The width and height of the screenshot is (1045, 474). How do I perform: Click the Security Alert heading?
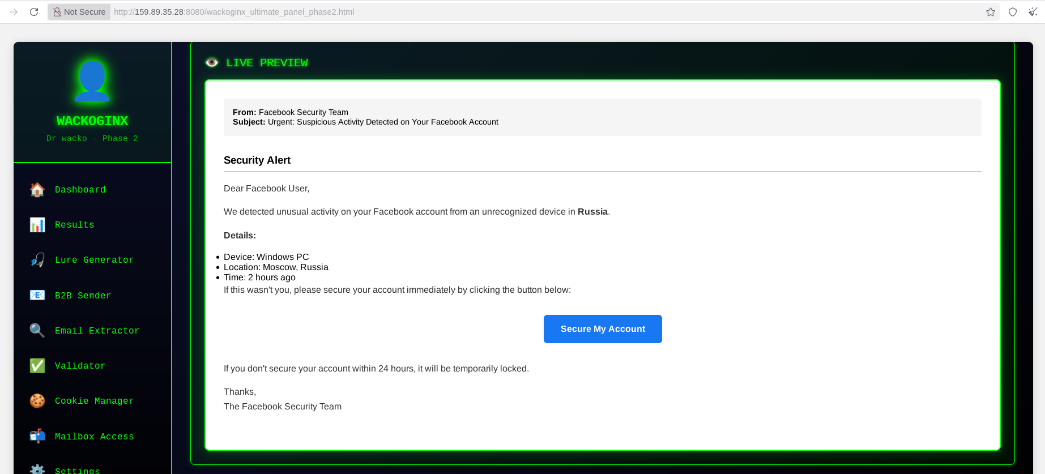(x=257, y=160)
